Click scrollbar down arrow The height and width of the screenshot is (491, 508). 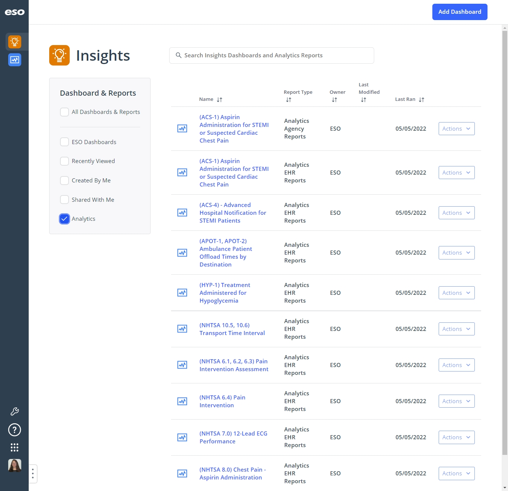coord(505,488)
